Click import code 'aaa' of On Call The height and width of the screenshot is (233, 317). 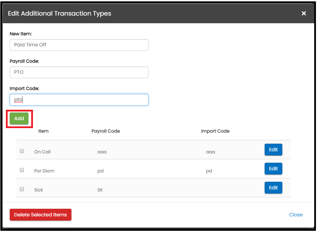click(x=210, y=152)
